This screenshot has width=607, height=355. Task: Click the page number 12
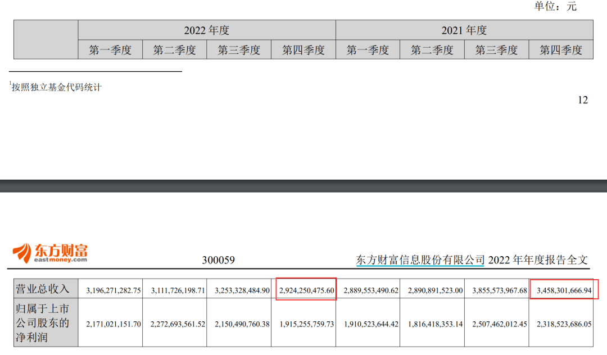click(582, 100)
